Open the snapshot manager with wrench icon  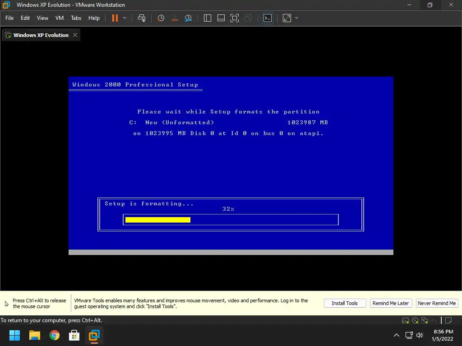pos(188,18)
